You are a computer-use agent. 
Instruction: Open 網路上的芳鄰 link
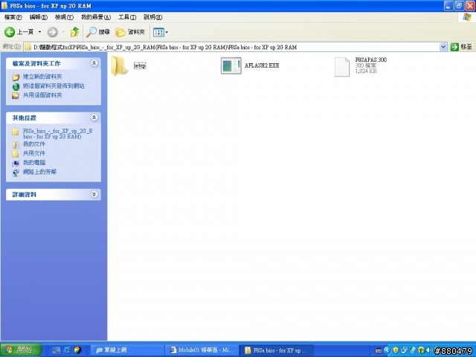click(x=39, y=172)
